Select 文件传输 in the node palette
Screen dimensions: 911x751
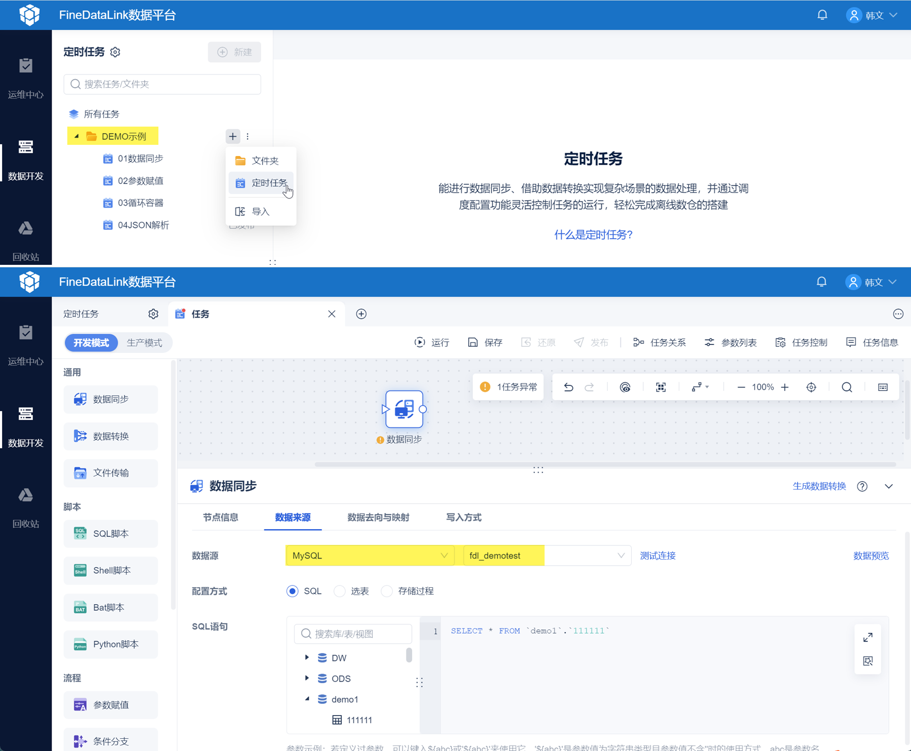pyautogui.click(x=111, y=473)
